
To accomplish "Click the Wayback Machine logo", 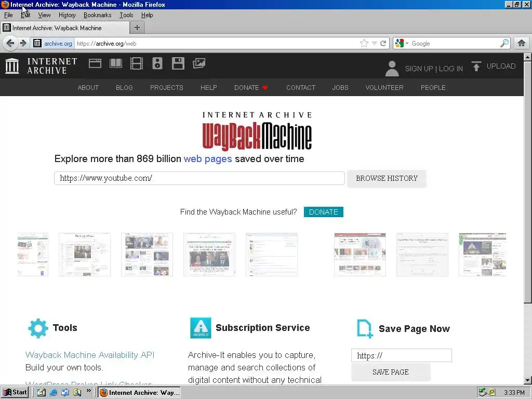I will [x=257, y=131].
